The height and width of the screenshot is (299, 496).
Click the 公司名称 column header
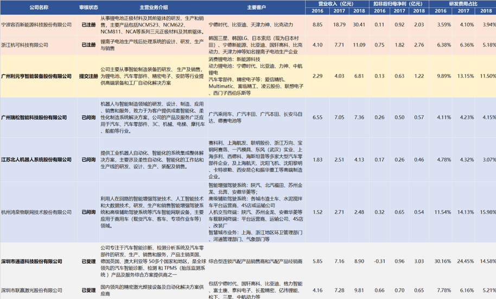point(39,7)
